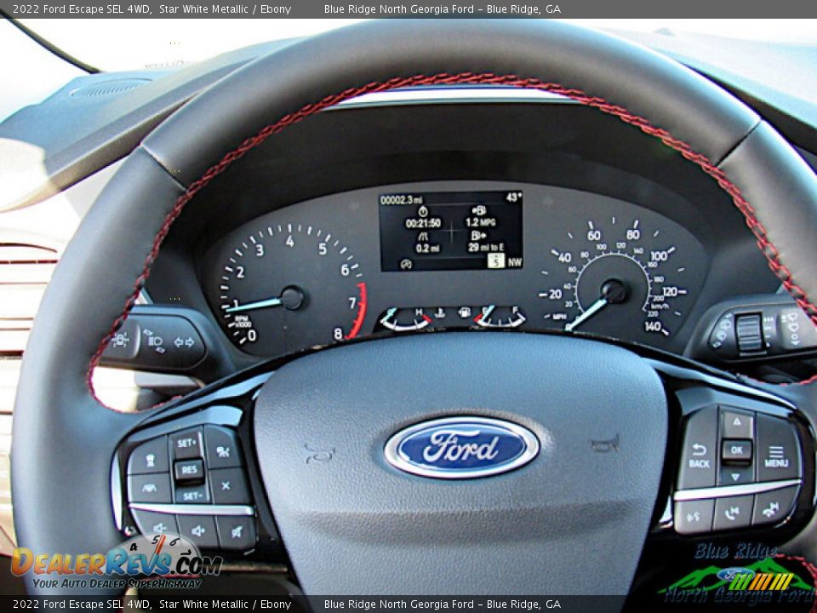Tap the Ford oval horn pad emblem

pyautogui.click(x=461, y=447)
